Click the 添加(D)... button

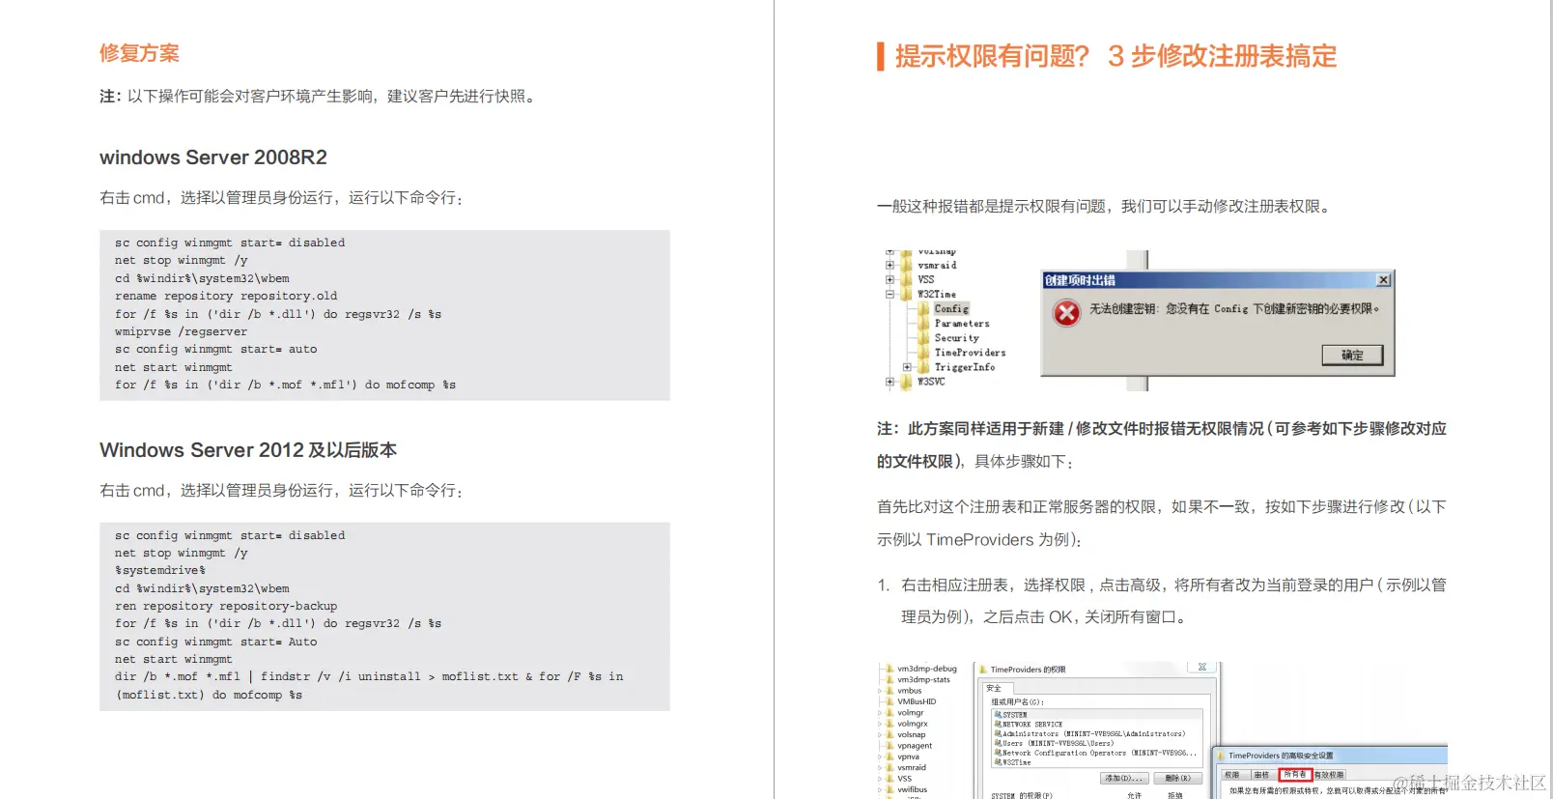[1123, 778]
